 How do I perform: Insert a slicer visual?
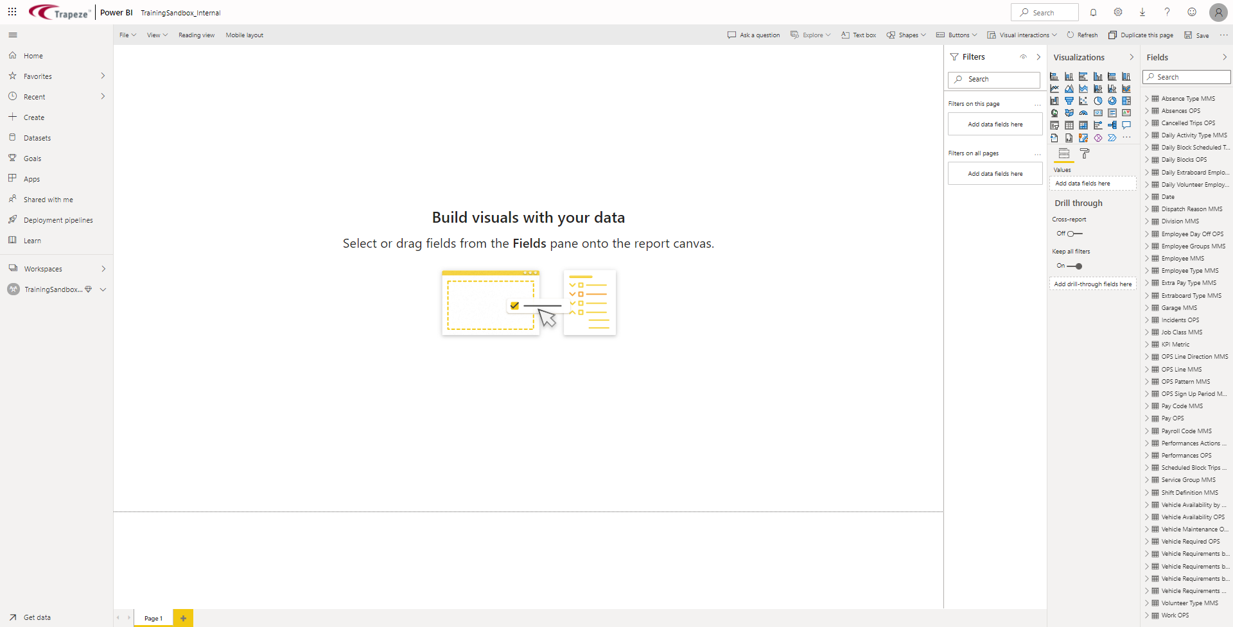point(1054,125)
